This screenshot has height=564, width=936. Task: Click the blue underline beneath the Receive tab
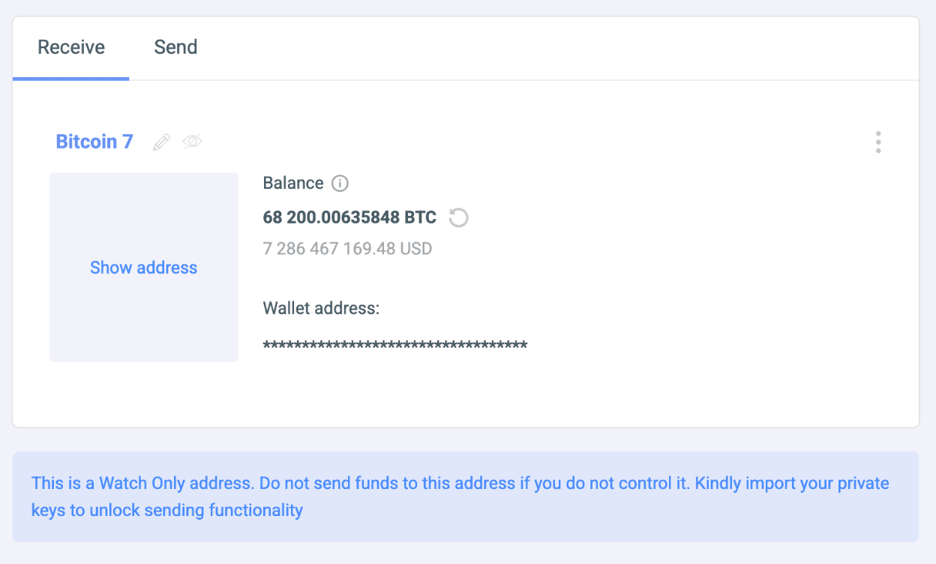coord(70,79)
